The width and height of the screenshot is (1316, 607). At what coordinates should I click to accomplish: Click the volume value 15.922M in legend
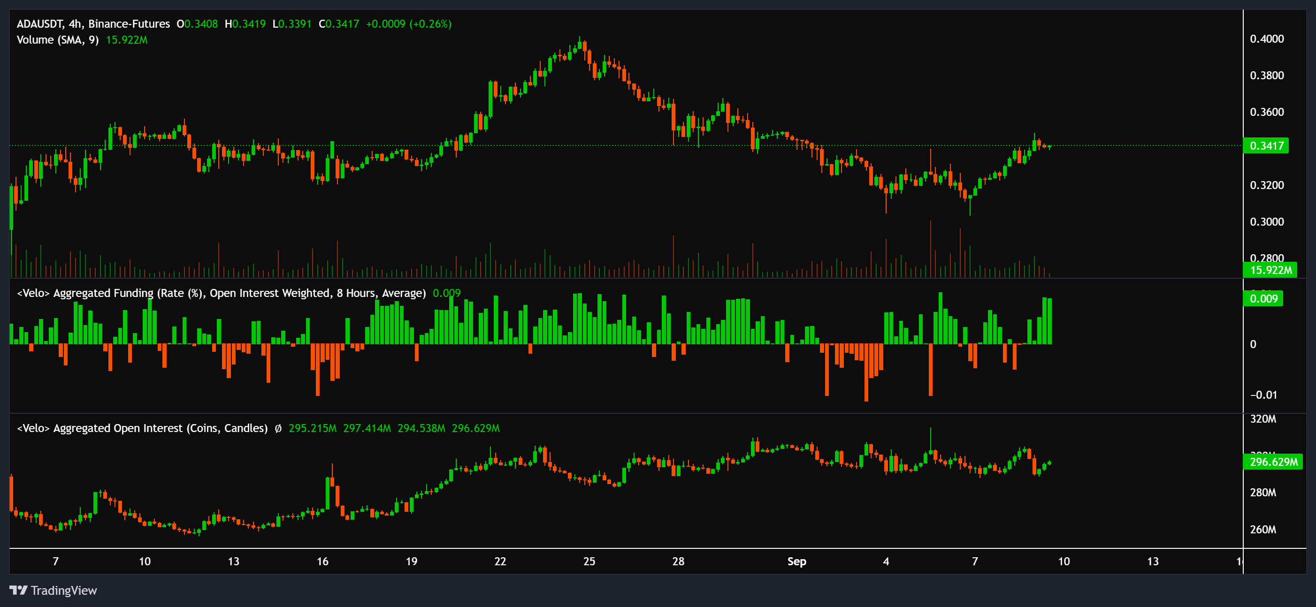click(127, 40)
